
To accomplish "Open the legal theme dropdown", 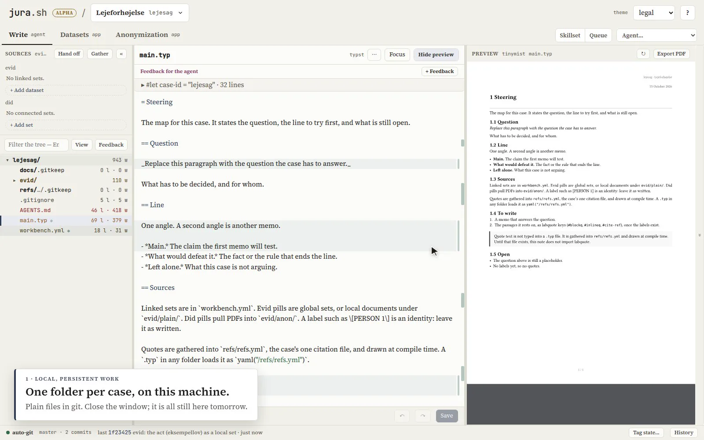I will (x=654, y=13).
